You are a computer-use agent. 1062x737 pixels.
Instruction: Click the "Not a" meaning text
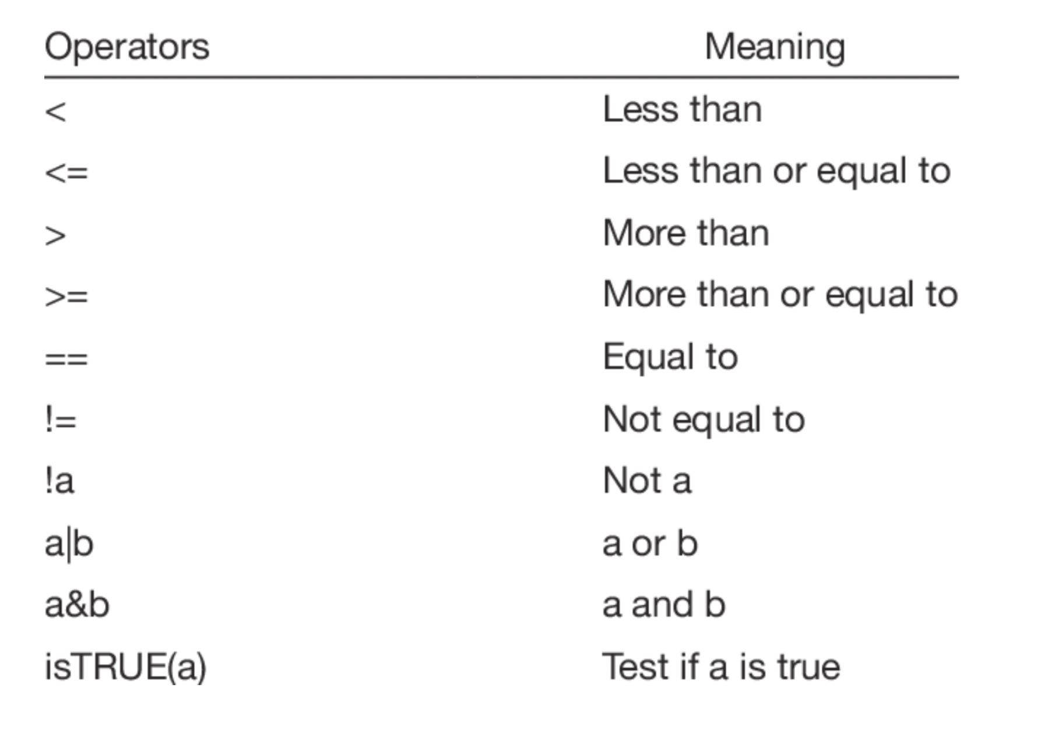click(x=647, y=481)
